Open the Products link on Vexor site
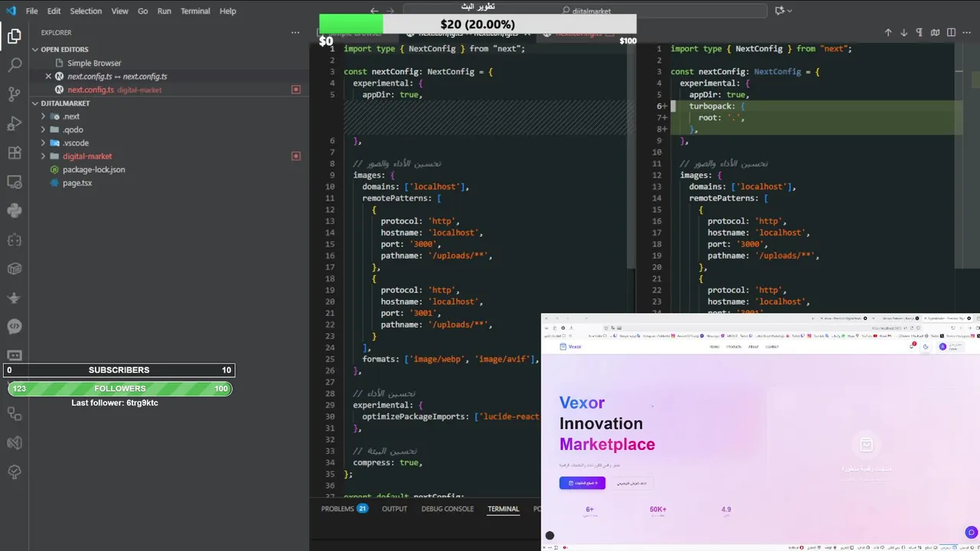980x551 pixels. pyautogui.click(x=733, y=347)
